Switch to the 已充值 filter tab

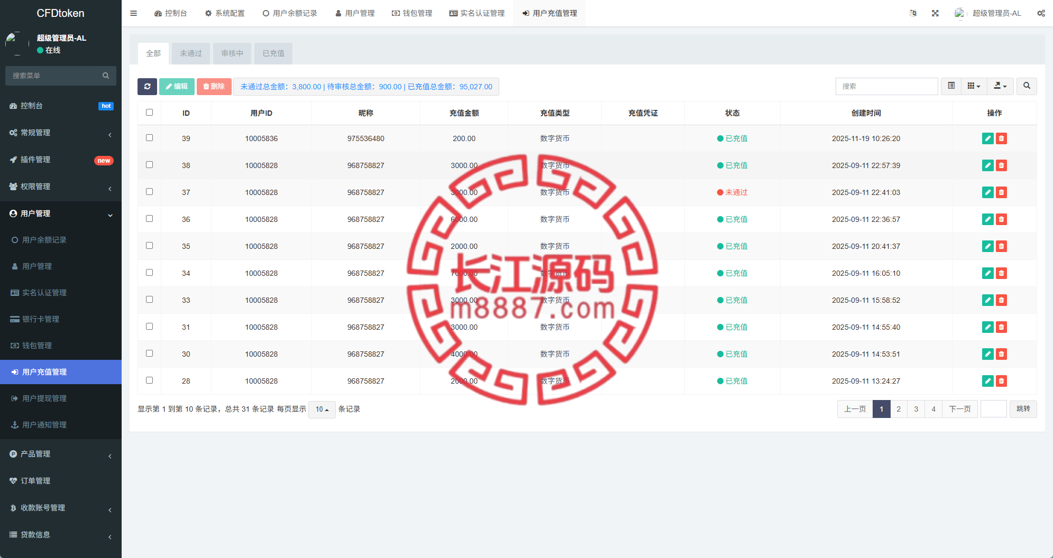pos(273,53)
